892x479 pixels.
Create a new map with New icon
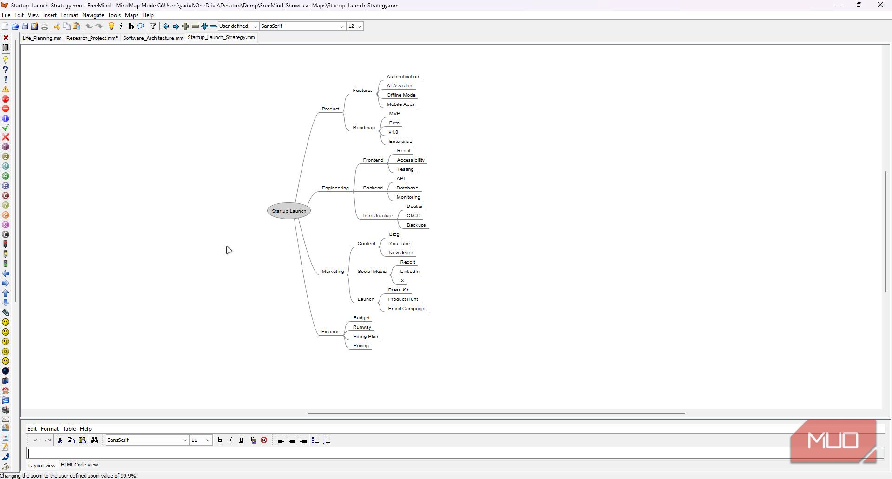click(x=5, y=26)
